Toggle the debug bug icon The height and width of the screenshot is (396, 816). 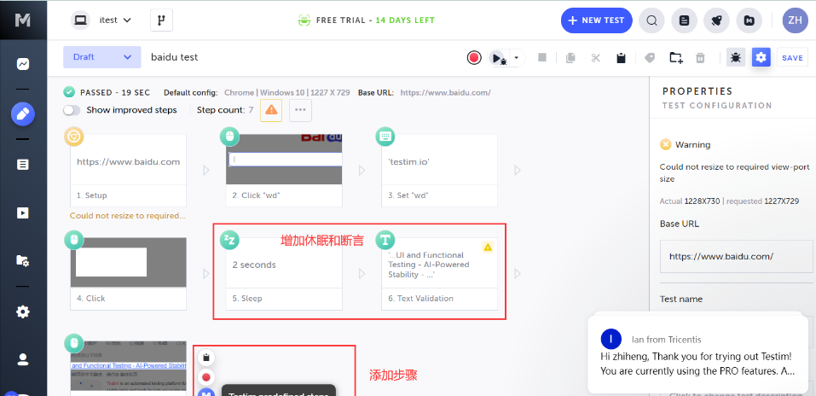[736, 57]
